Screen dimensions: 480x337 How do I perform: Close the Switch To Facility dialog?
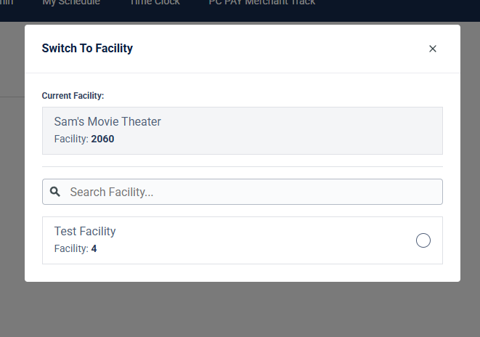tap(433, 49)
